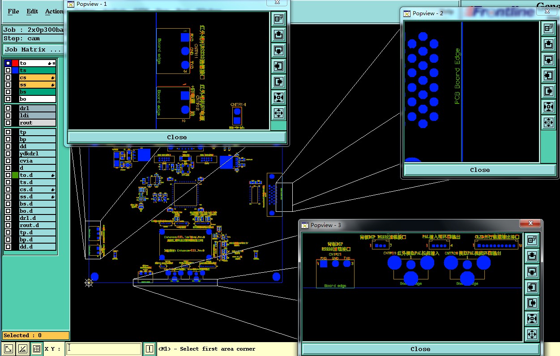This screenshot has height=356, width=560.
Task: Open the Actions menu
Action: pos(55,11)
